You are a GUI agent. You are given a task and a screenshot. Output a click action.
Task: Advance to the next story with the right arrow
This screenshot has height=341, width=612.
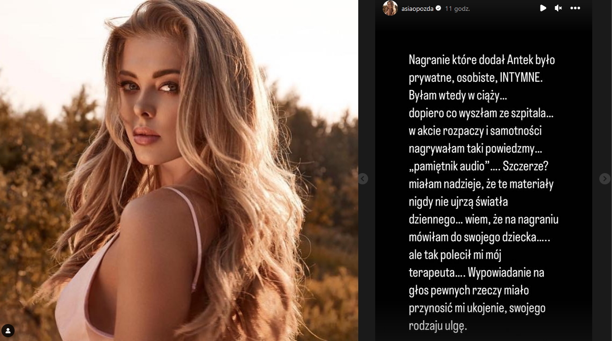point(604,178)
